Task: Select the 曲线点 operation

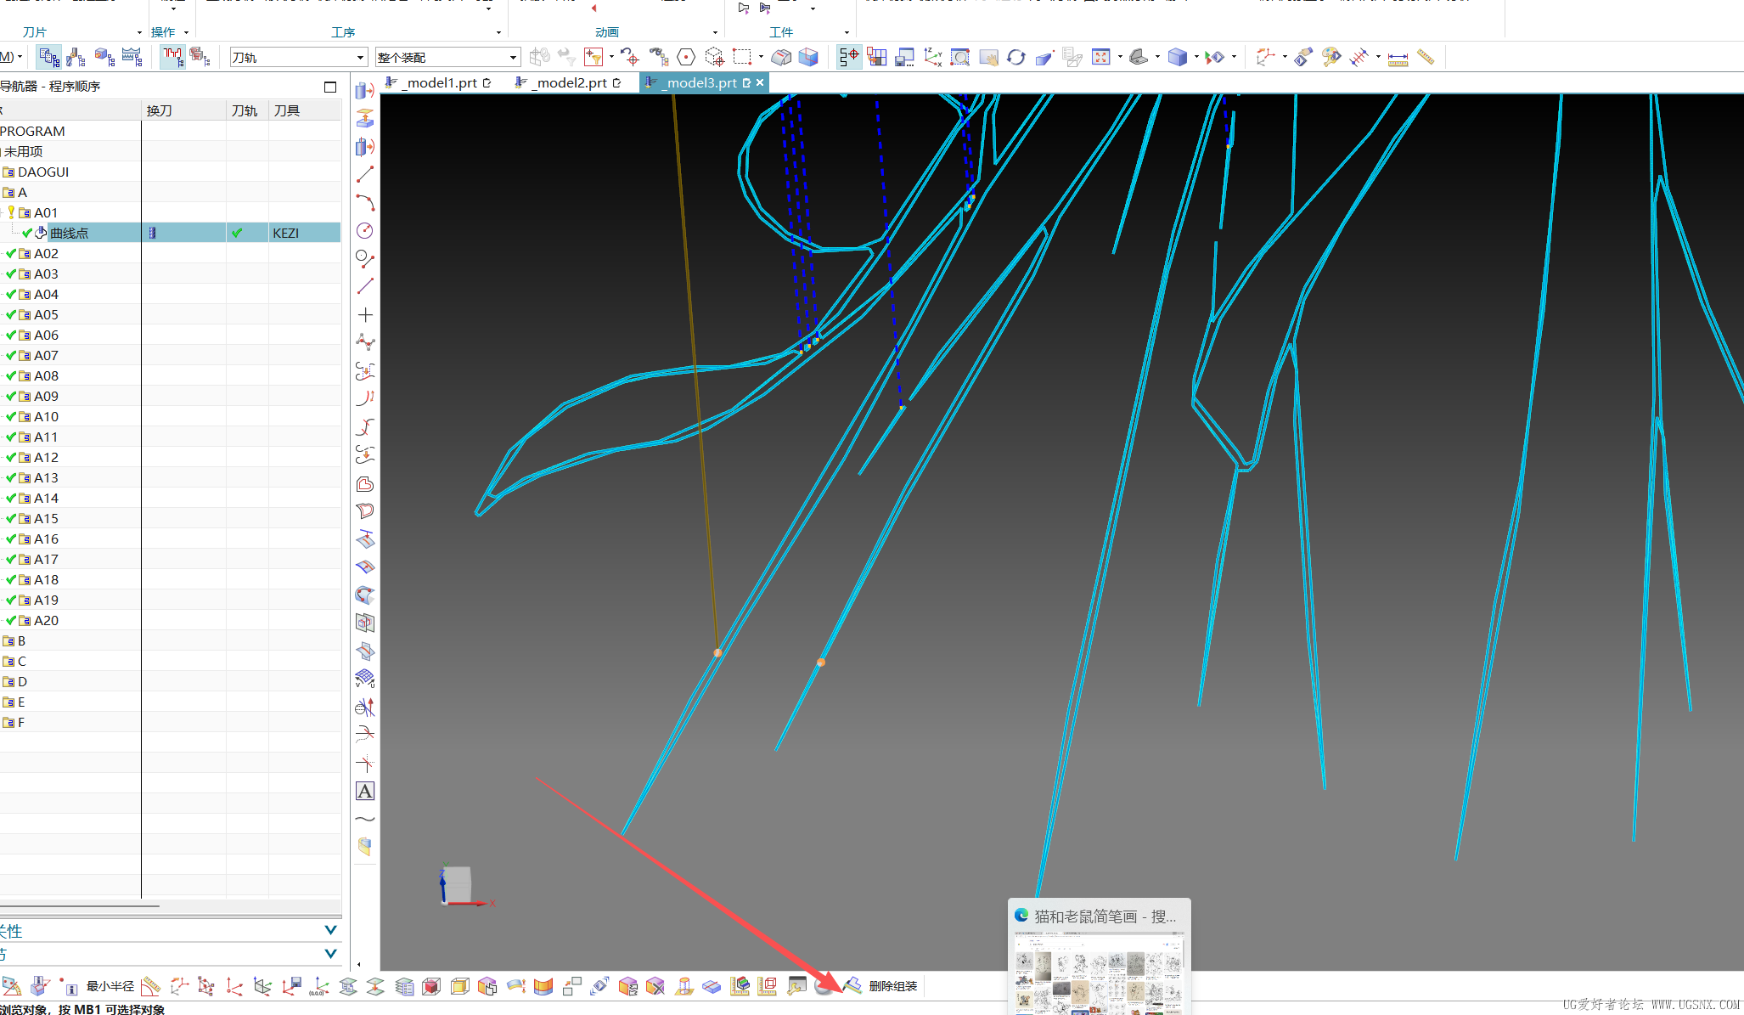Action: click(x=70, y=233)
